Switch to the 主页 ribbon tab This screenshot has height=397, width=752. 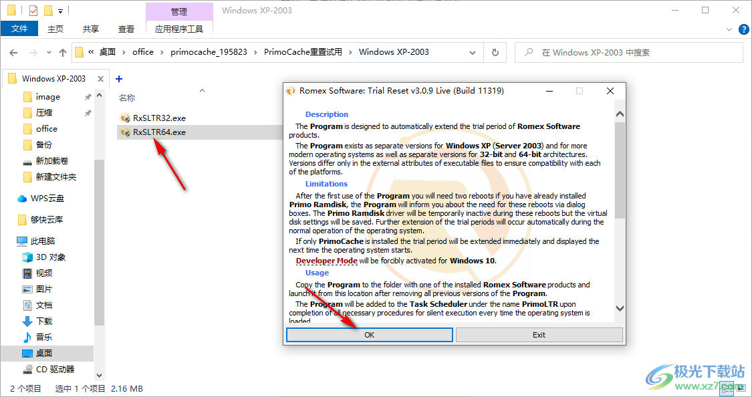coord(55,29)
